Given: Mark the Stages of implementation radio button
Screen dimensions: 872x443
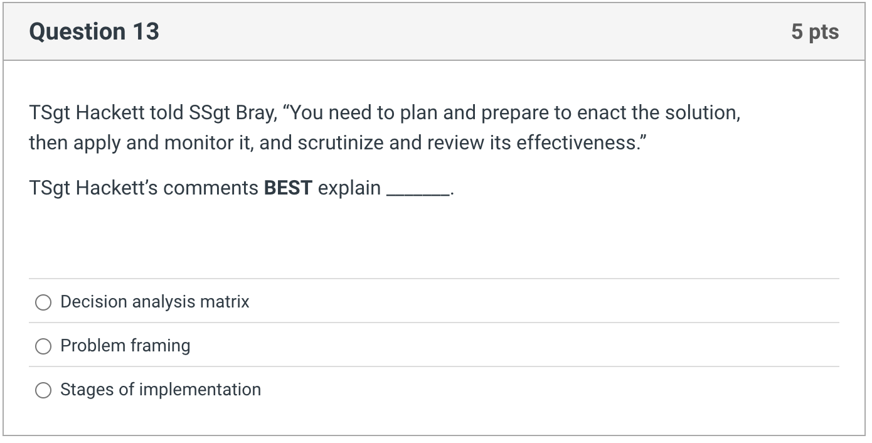Looking at the screenshot, I should tap(43, 390).
